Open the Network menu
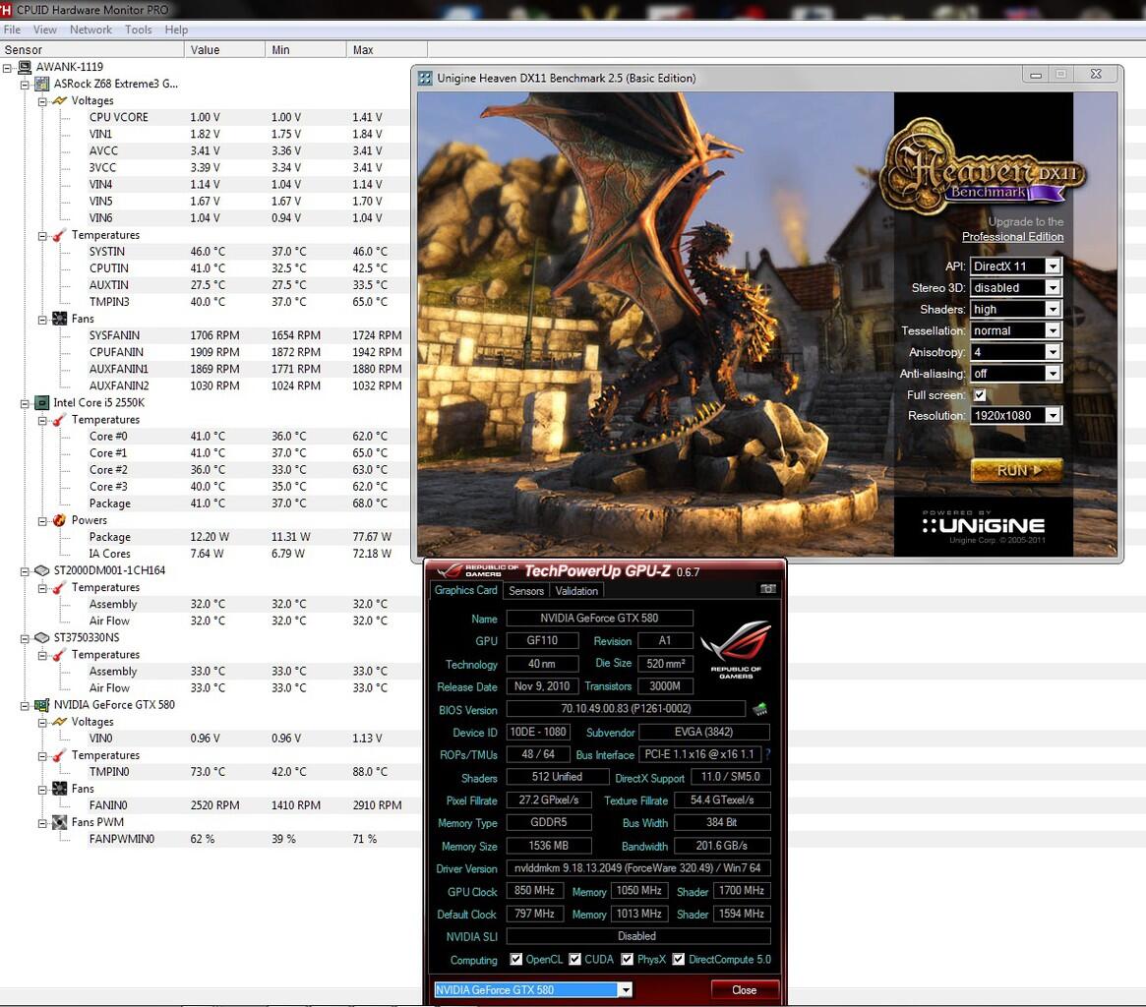1146x1007 pixels. click(90, 30)
